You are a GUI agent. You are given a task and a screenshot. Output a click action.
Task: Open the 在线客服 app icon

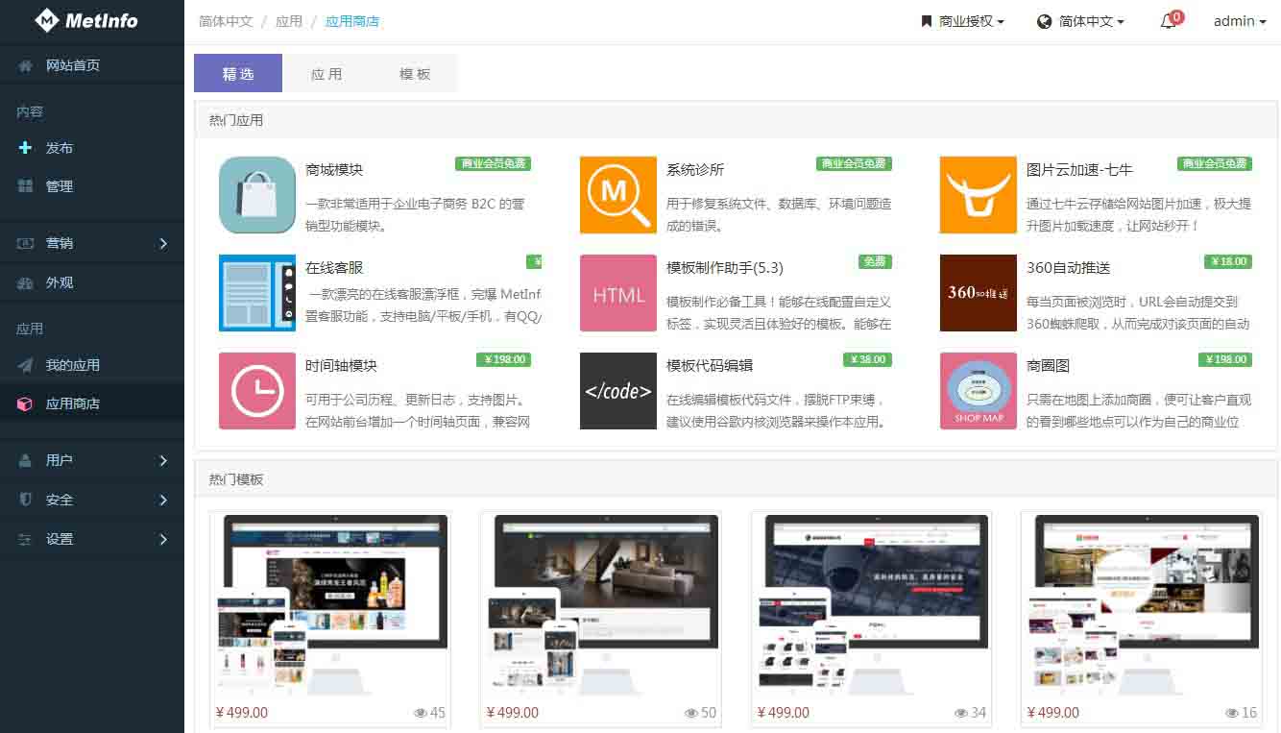tap(256, 293)
